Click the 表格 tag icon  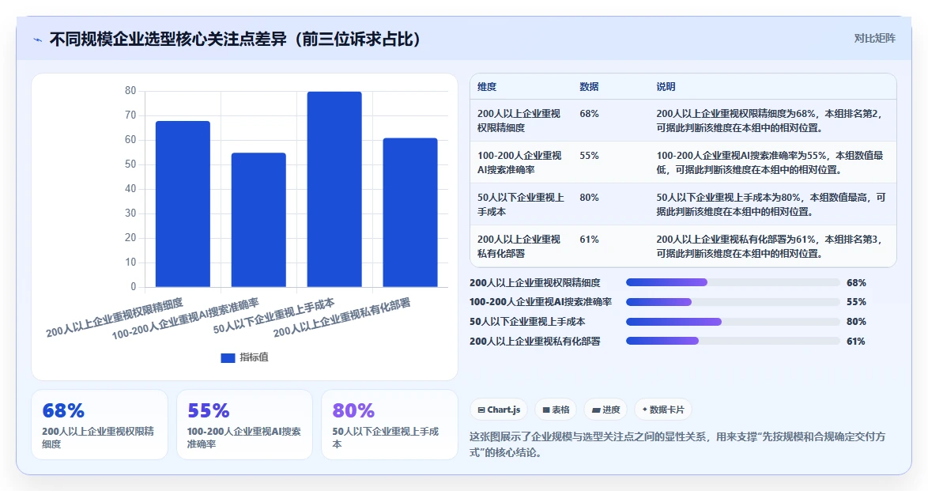546,410
